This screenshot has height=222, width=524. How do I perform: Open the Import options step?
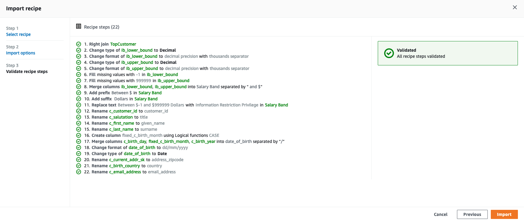pyautogui.click(x=21, y=53)
